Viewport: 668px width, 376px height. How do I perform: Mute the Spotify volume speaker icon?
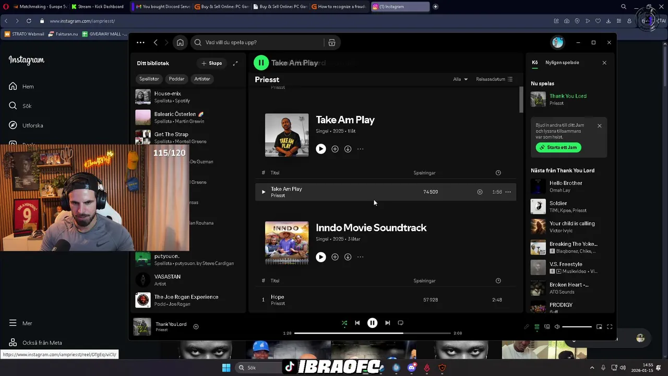[557, 327]
